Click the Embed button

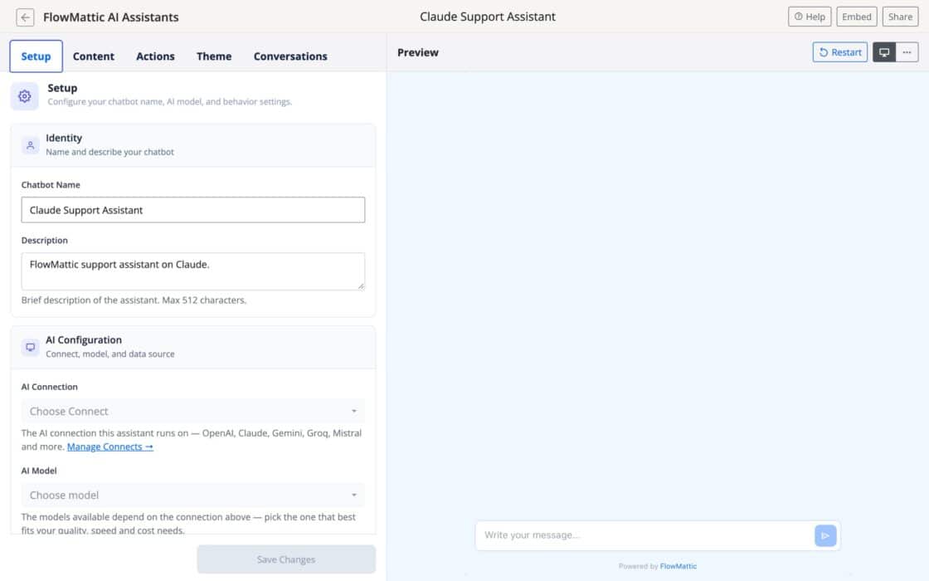(x=857, y=17)
